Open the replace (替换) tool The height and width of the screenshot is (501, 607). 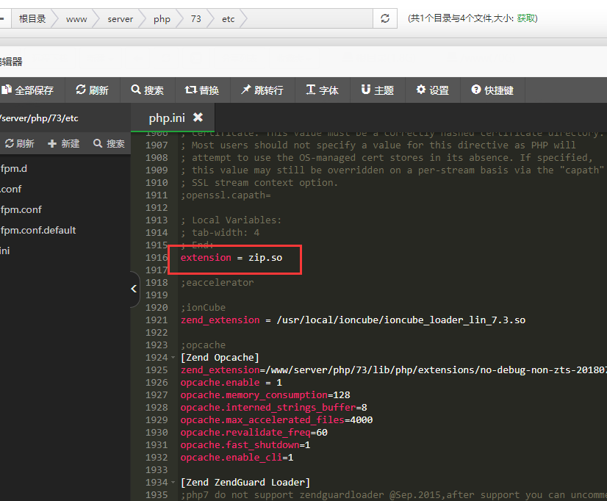coord(202,90)
